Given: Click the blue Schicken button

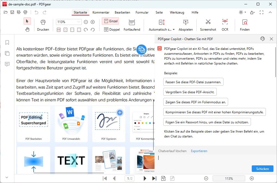Looking at the screenshot, I should click(262, 169).
